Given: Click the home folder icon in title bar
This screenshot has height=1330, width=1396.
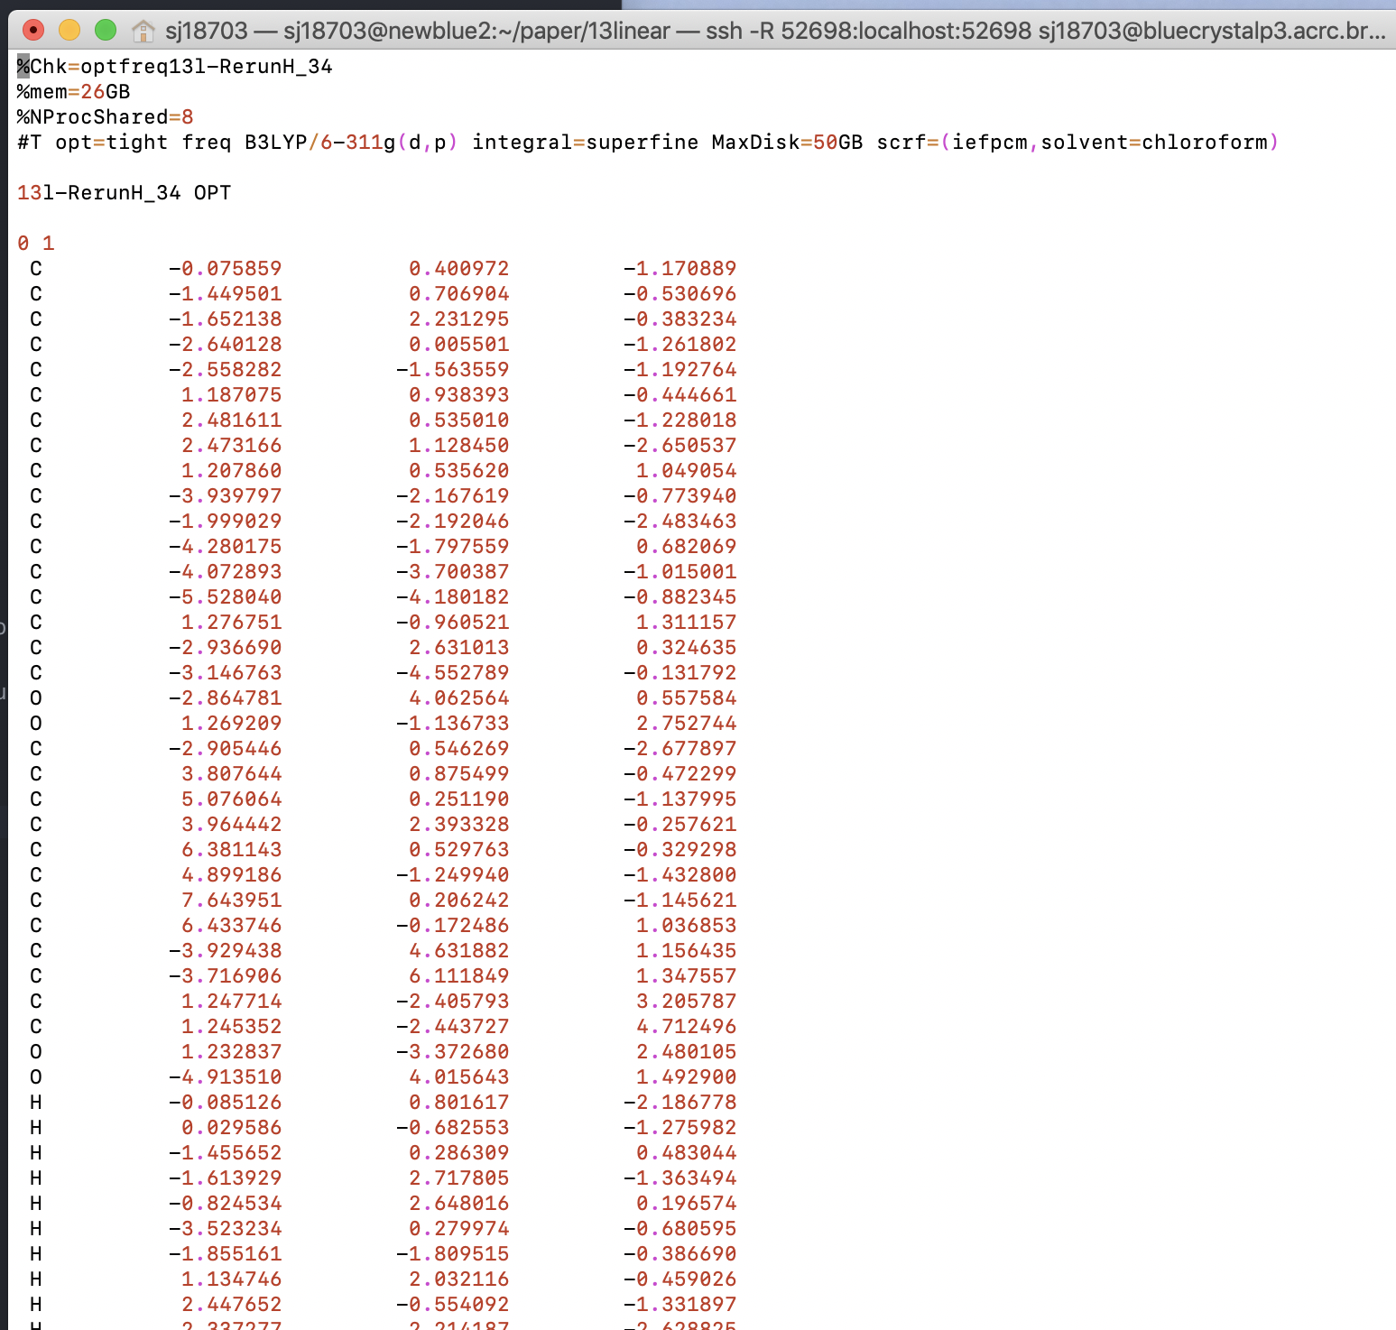Looking at the screenshot, I should click(x=143, y=32).
